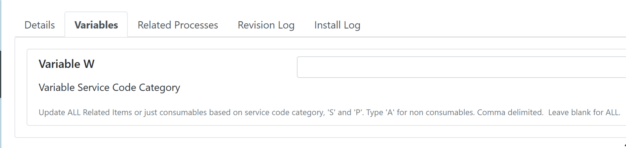Click the word 'consumables' in the description

pyautogui.click(x=183, y=113)
